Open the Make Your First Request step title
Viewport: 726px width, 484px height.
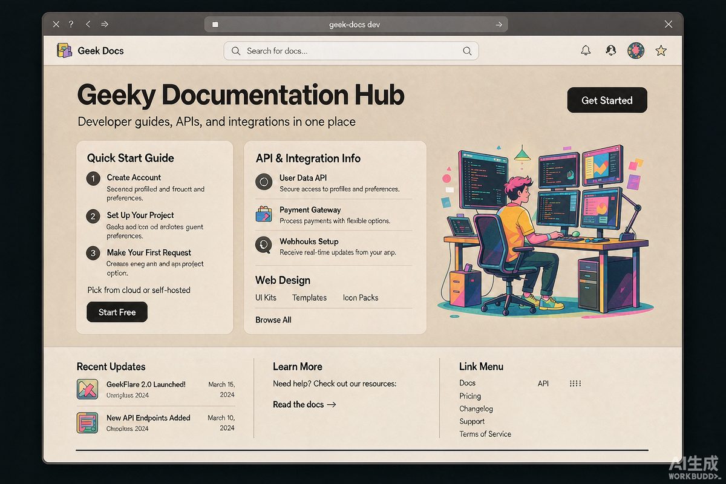coord(149,252)
